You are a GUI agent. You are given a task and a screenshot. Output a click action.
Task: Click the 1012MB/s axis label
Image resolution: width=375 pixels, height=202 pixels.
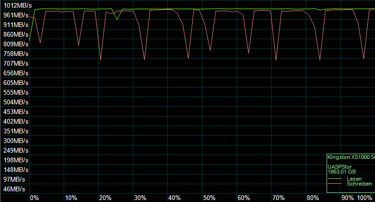[18, 5]
